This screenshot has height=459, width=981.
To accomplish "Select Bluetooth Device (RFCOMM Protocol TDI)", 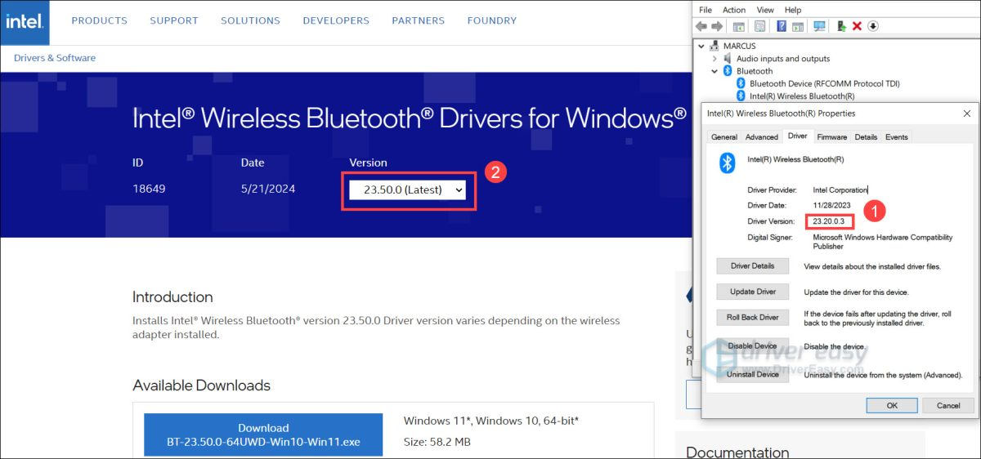I will pyautogui.click(x=824, y=83).
